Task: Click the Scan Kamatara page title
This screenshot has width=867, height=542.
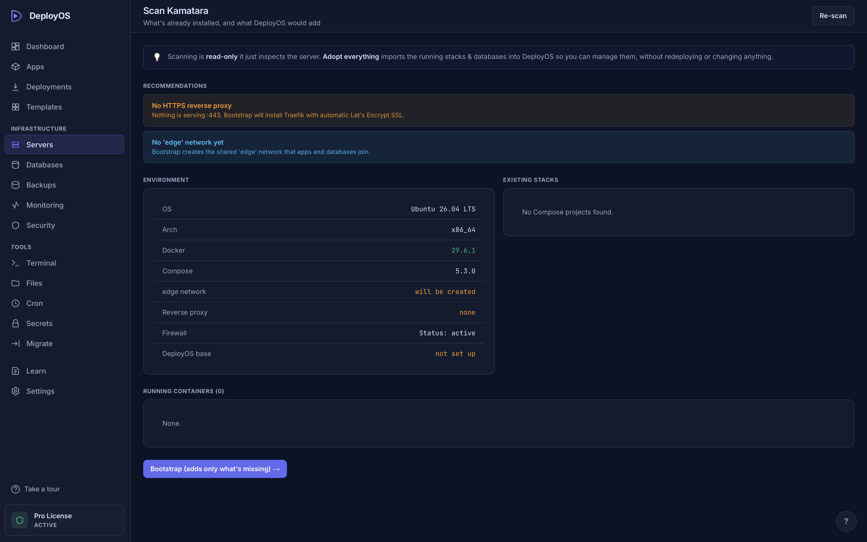Action: tap(176, 11)
